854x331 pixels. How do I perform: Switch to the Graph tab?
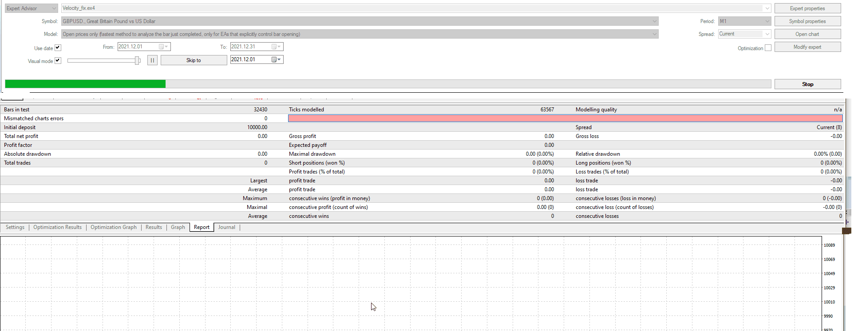coord(178,227)
